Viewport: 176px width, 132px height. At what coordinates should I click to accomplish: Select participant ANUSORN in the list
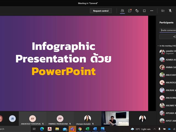click(x=168, y=98)
